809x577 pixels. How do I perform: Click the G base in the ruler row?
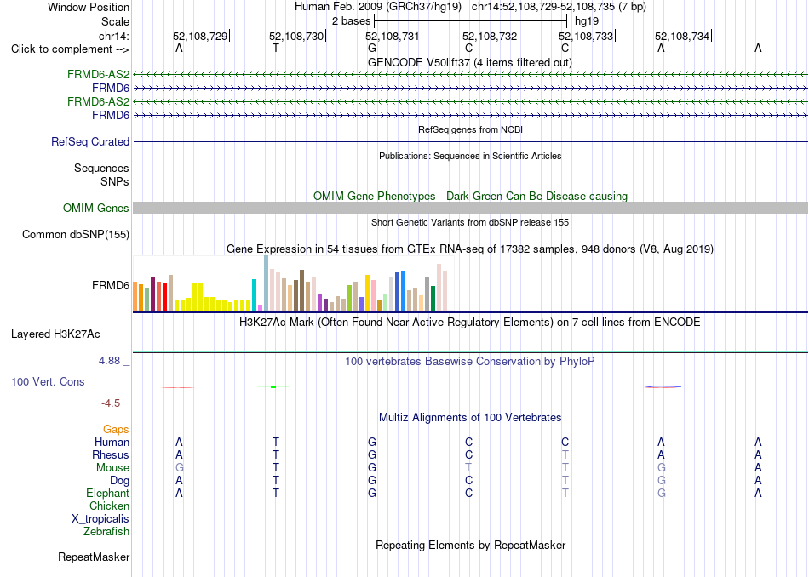pos(372,49)
